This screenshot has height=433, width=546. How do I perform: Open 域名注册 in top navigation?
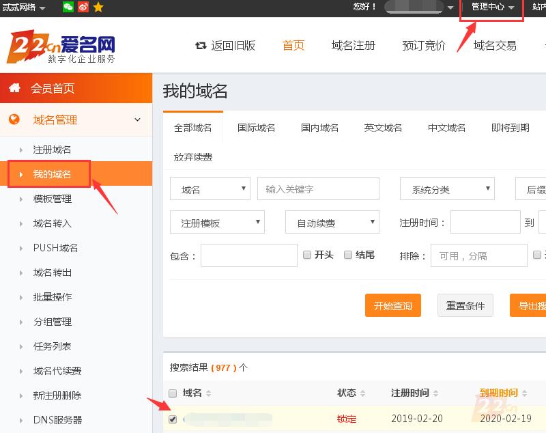click(x=354, y=46)
